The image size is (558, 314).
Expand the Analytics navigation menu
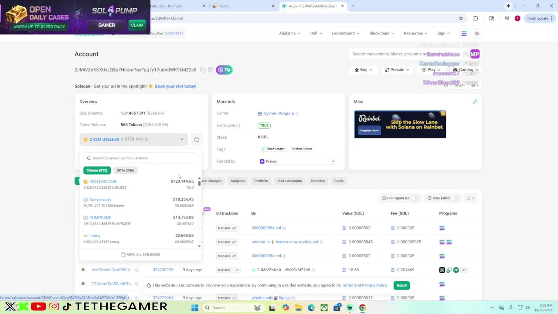click(x=289, y=33)
